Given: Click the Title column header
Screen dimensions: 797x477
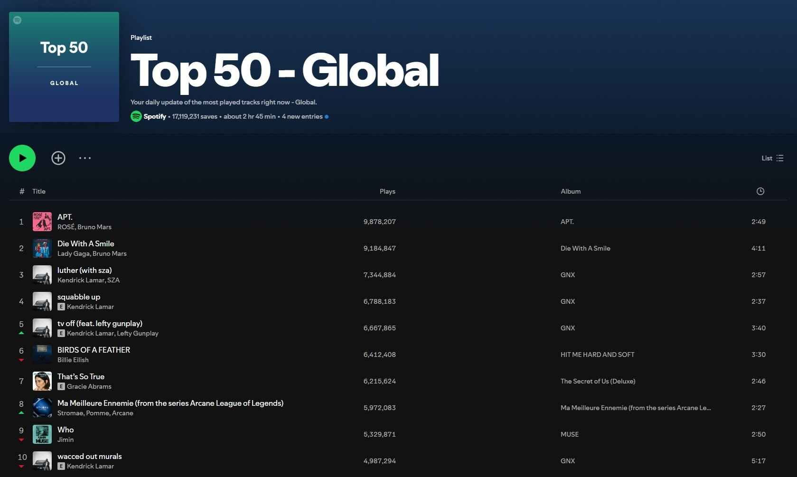Looking at the screenshot, I should pyautogui.click(x=39, y=191).
